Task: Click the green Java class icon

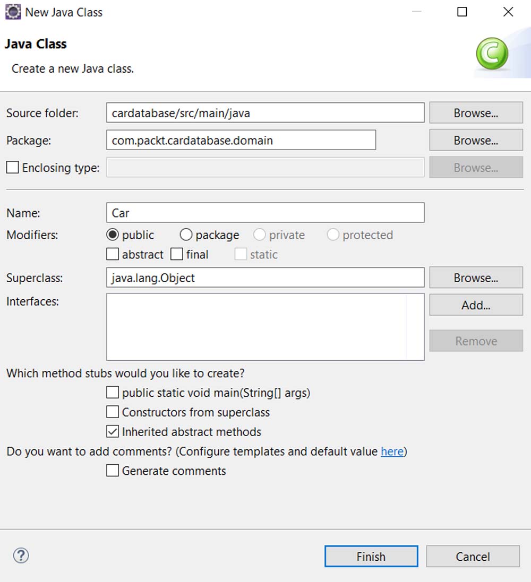Action: click(x=492, y=54)
